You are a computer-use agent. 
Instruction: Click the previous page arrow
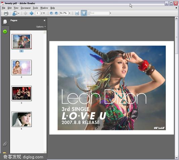[25, 13]
